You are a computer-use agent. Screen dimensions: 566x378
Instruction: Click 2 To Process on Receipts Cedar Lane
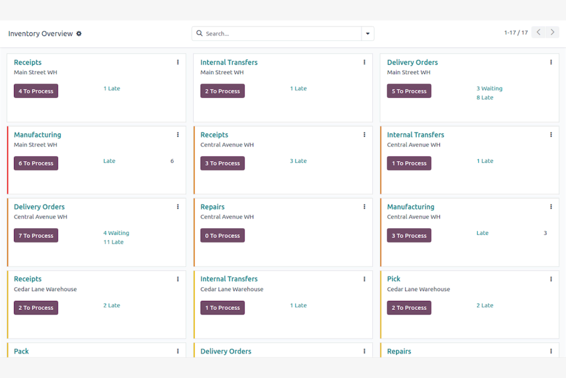pos(36,308)
